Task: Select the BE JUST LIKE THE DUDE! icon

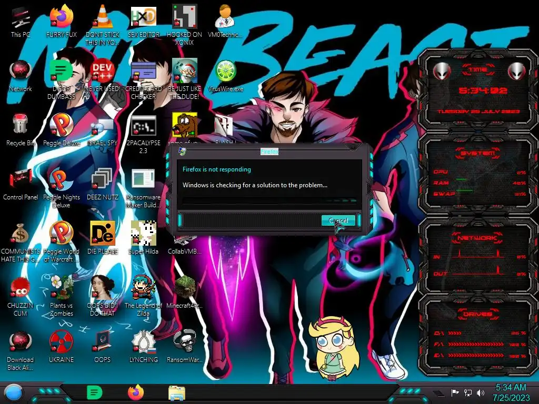Action: (184, 80)
